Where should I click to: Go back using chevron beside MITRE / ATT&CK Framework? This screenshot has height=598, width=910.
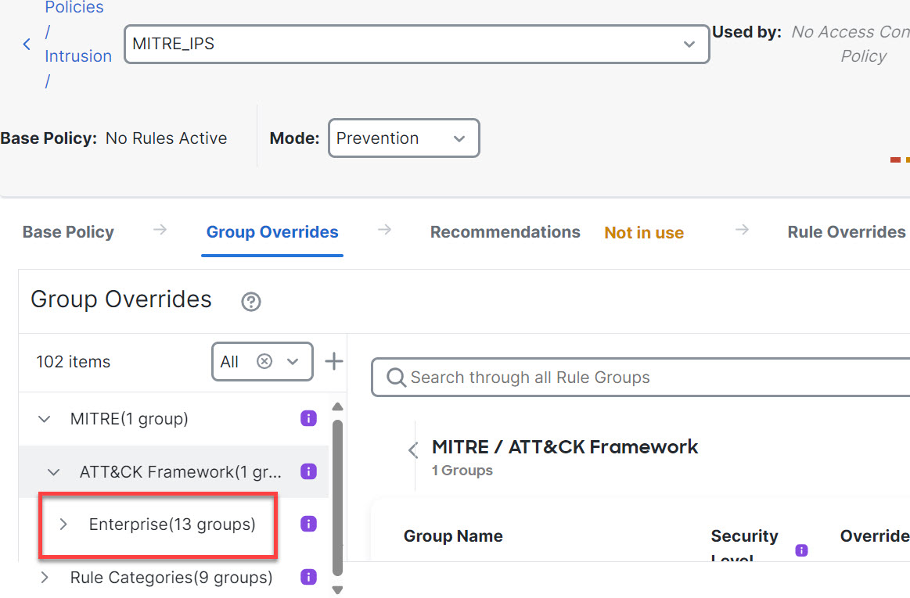tap(414, 450)
